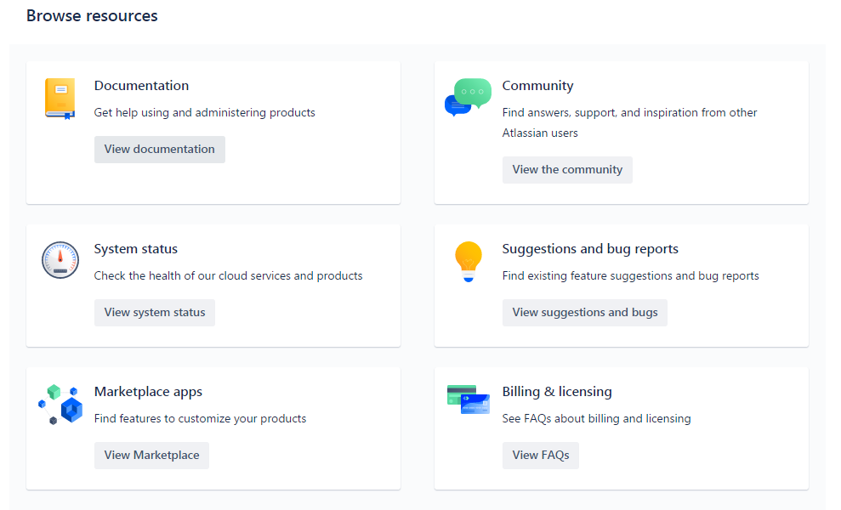Click the orange Documentation book icon

pyautogui.click(x=60, y=99)
